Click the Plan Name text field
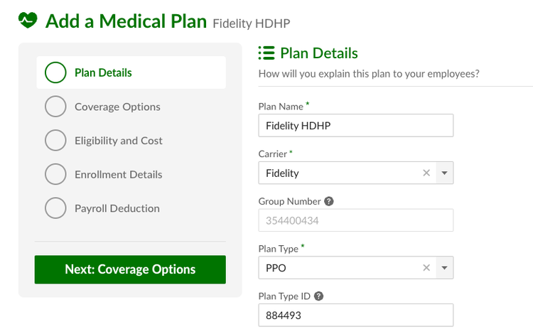533x334 pixels. (x=356, y=125)
